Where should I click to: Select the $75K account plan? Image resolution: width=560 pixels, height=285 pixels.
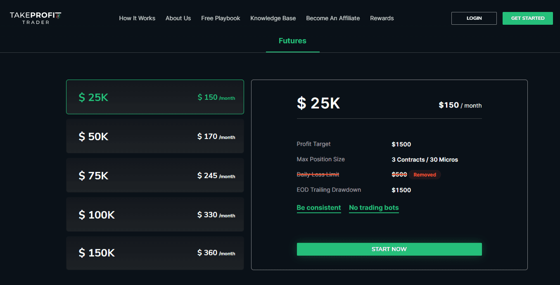(155, 175)
